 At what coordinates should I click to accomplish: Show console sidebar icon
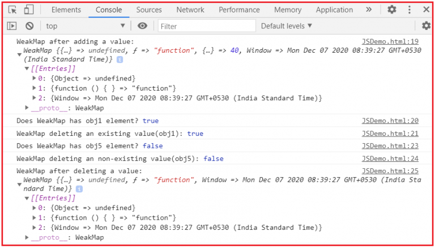tap(12, 26)
